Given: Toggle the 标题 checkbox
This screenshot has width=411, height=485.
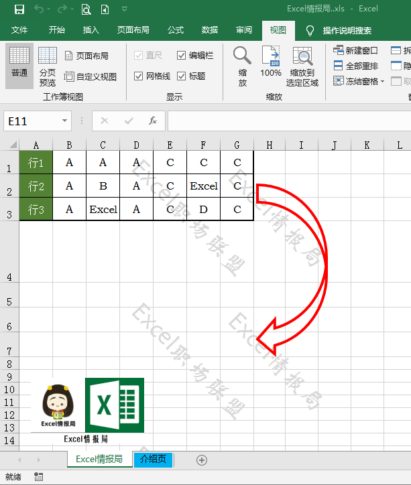Looking at the screenshot, I should (x=181, y=76).
